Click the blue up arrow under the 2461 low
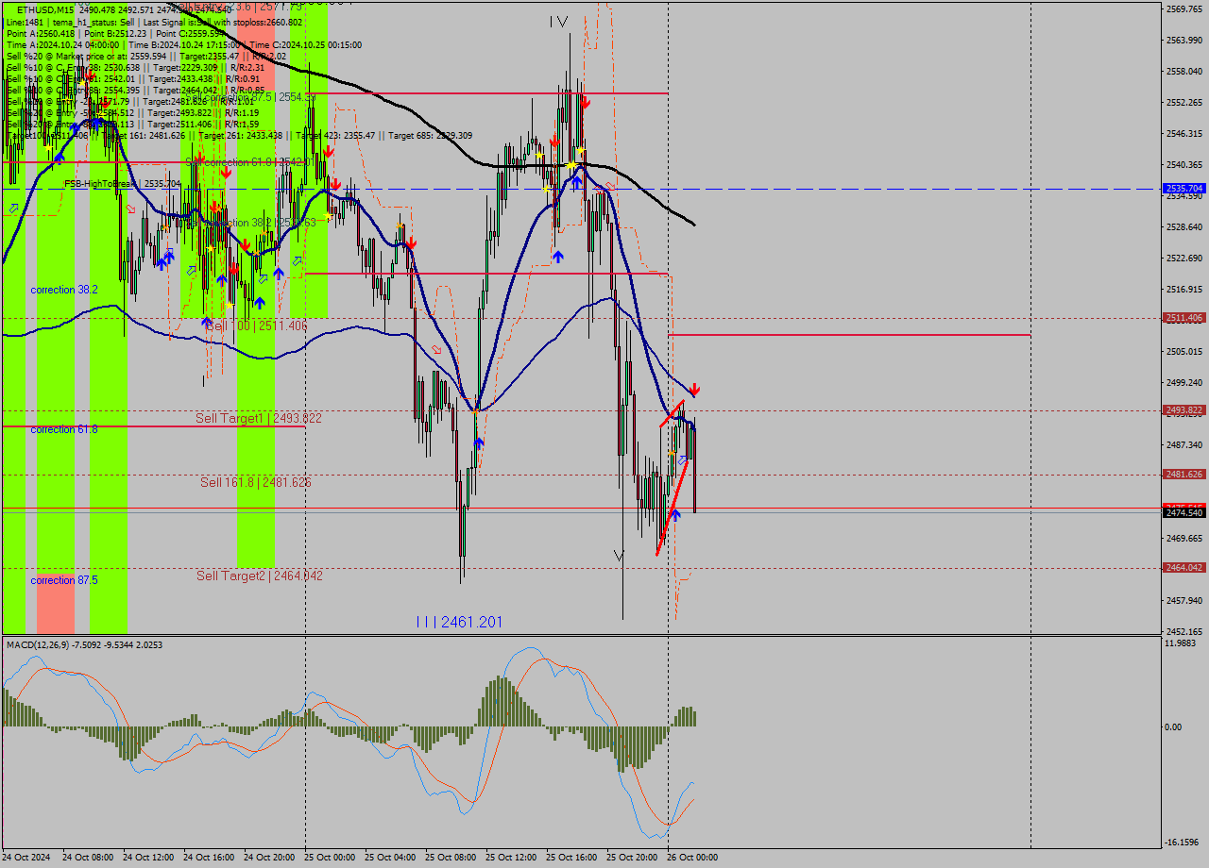Image resolution: width=1209 pixels, height=868 pixels. tap(479, 443)
